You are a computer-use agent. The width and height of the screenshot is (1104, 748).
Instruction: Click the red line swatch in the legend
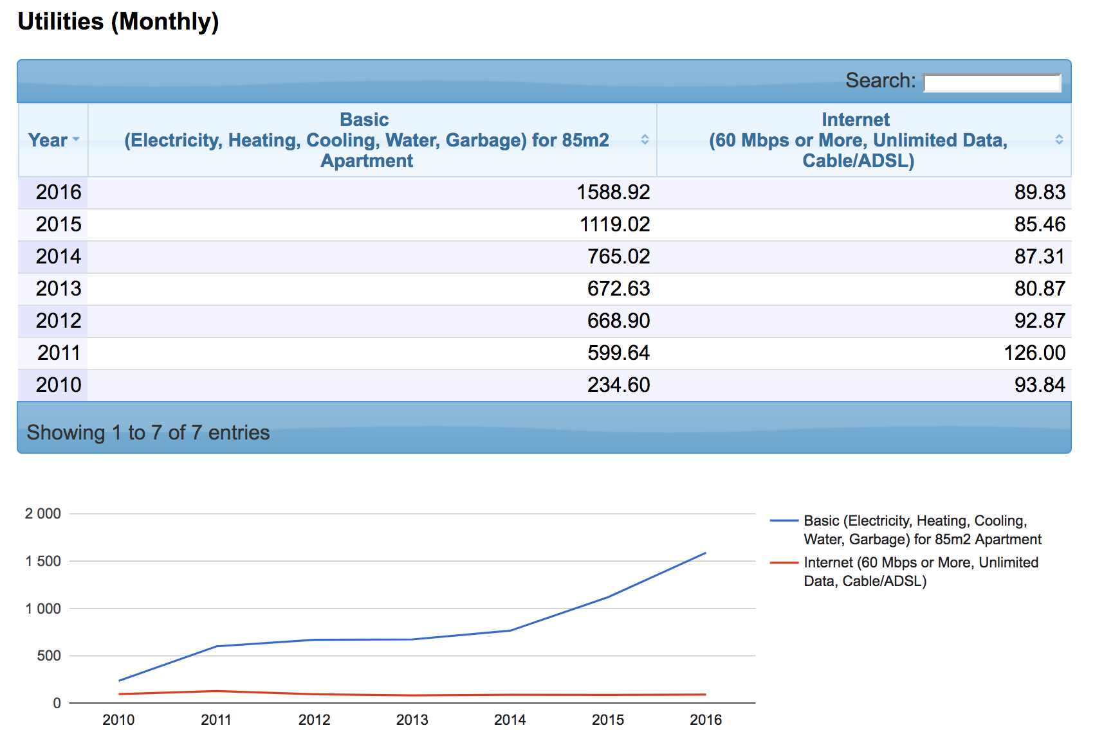(x=784, y=563)
